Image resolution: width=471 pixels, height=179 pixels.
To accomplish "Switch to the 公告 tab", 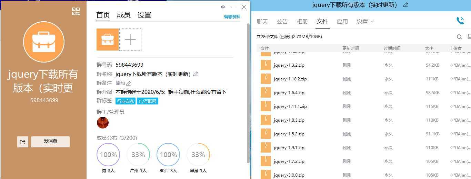I will [282, 21].
